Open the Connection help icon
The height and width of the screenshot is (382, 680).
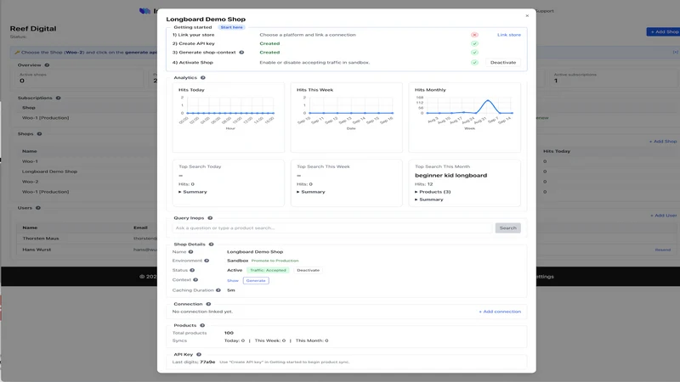point(208,304)
